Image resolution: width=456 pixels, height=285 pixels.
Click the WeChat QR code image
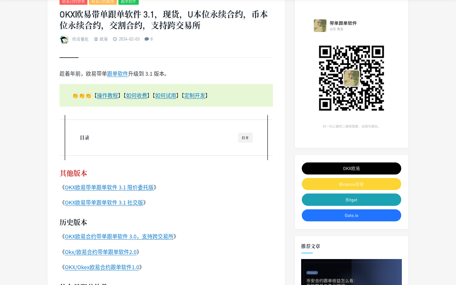coord(351,78)
